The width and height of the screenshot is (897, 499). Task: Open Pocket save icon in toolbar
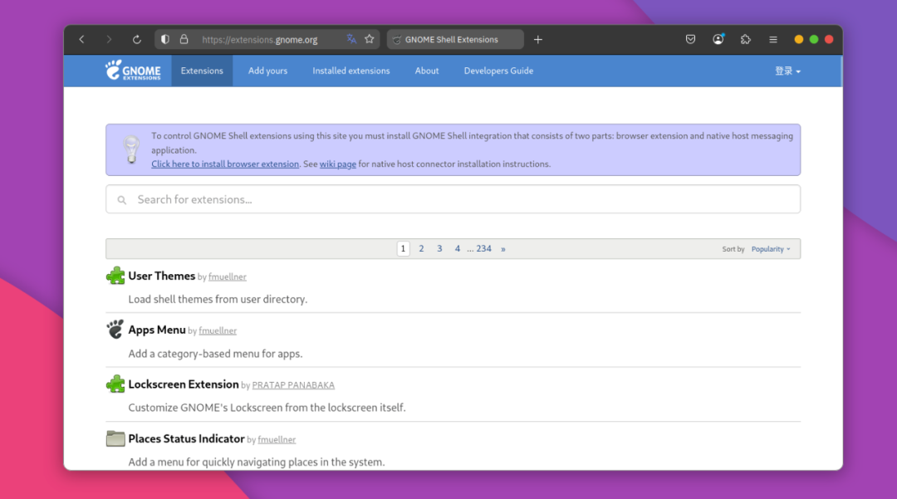coord(690,40)
